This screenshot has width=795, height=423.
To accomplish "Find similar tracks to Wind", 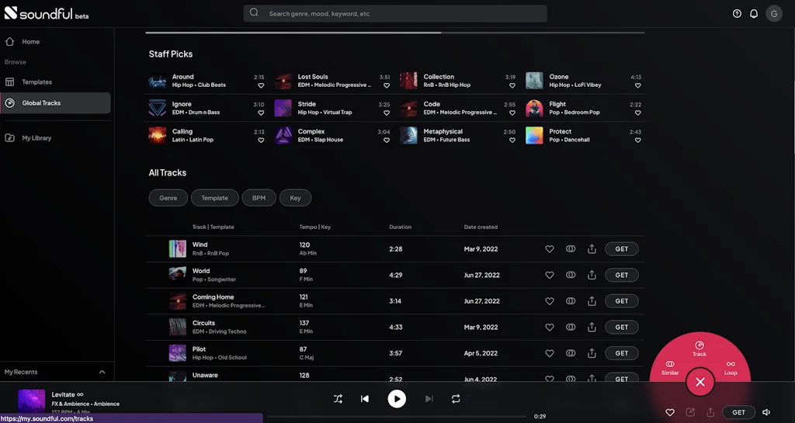I will [571, 248].
